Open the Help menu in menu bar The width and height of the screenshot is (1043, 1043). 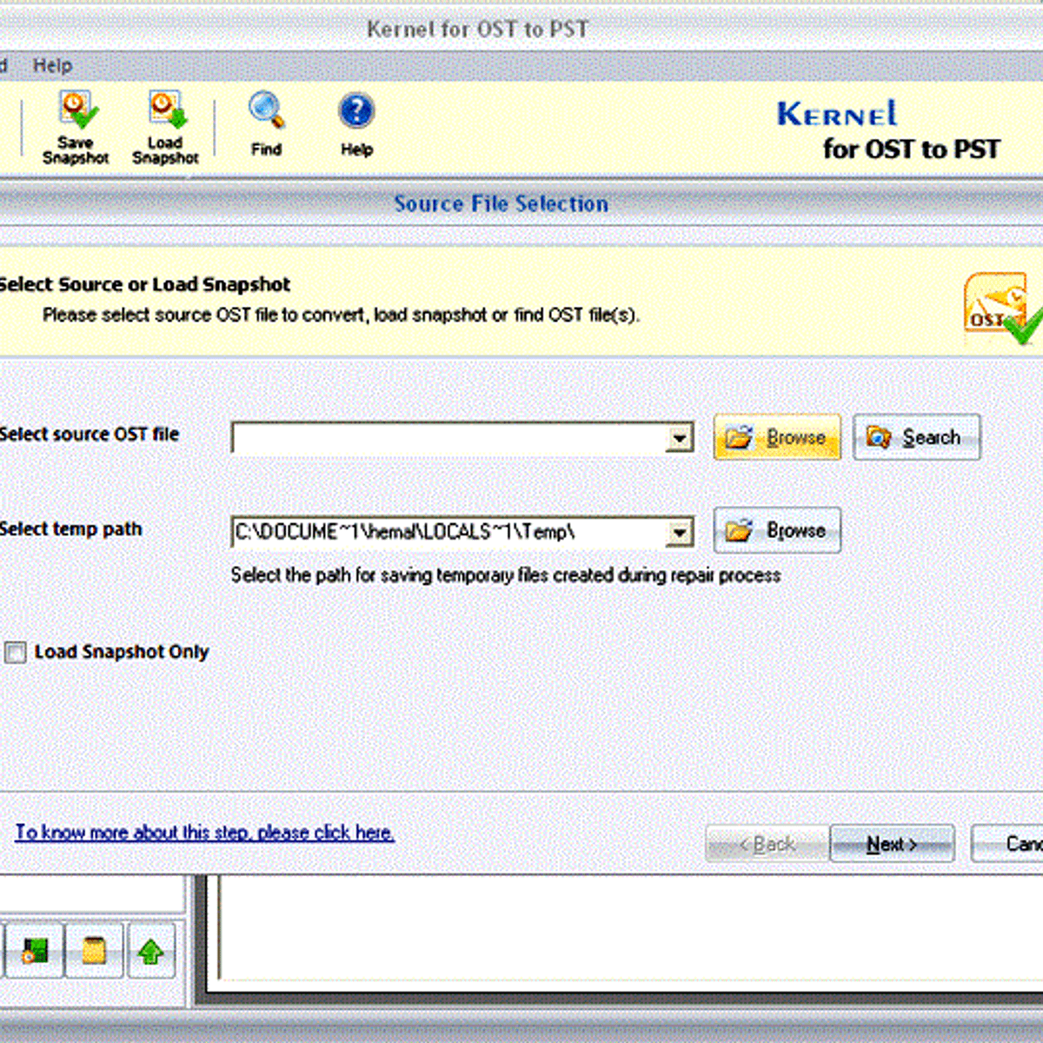(x=52, y=65)
